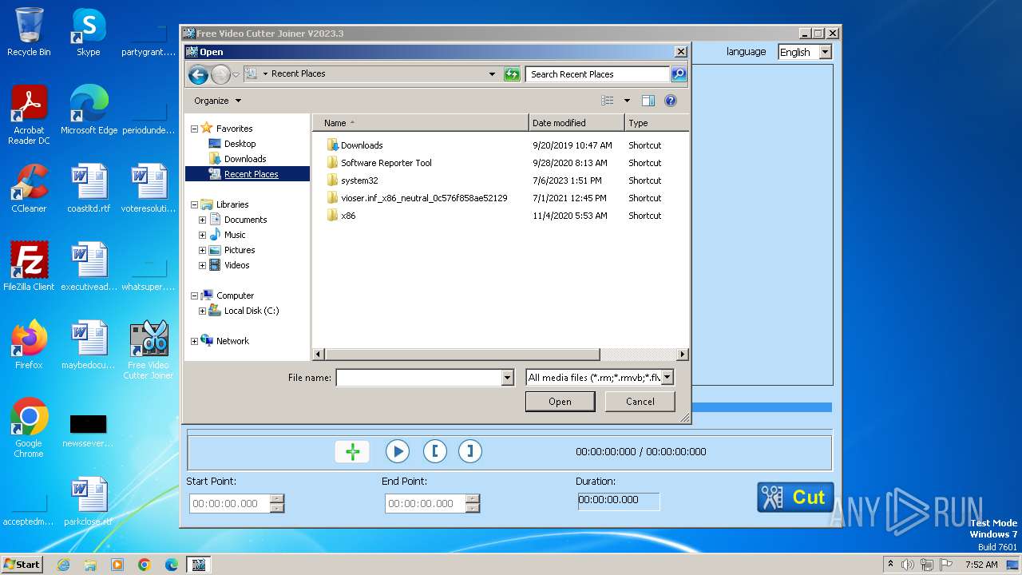Click the File name input field

[x=418, y=378]
